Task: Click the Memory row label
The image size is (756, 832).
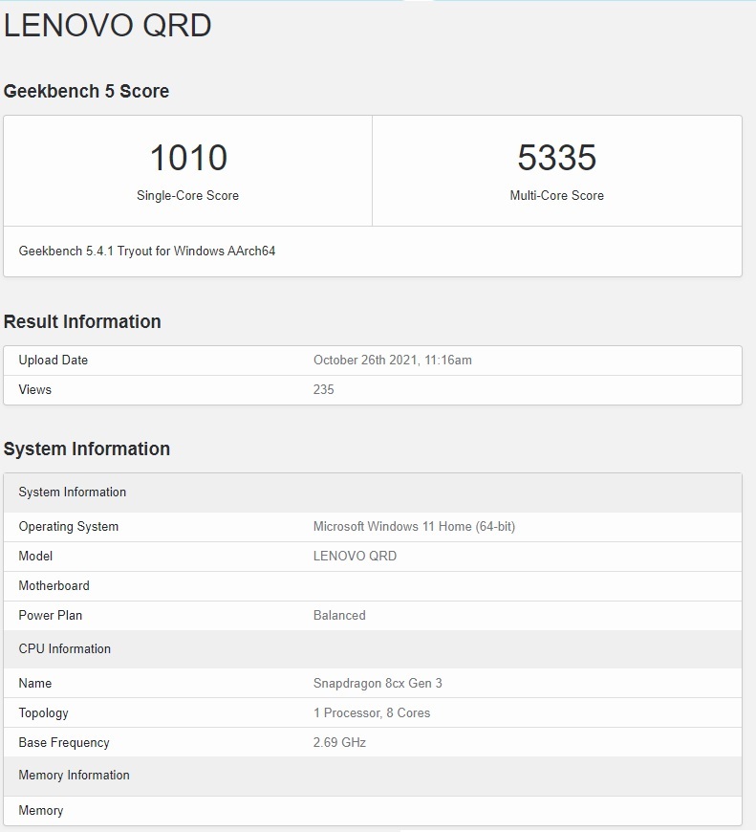Action: point(41,811)
